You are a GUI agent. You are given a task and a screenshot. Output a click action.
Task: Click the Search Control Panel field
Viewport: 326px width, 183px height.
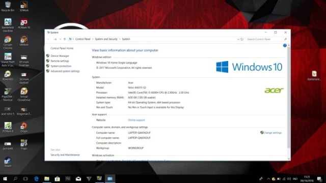[x=267, y=39]
